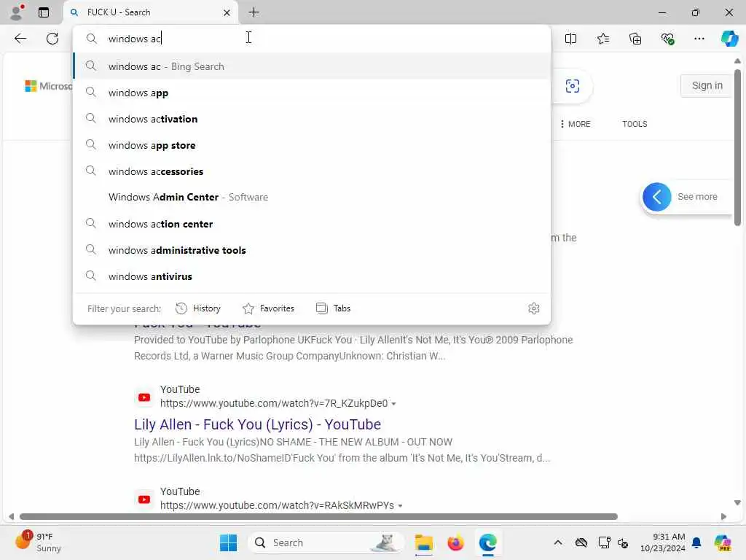Expand dropdown next to watch?v=RAkSkMRwPYs URL
This screenshot has height=560, width=746.
coord(400,506)
